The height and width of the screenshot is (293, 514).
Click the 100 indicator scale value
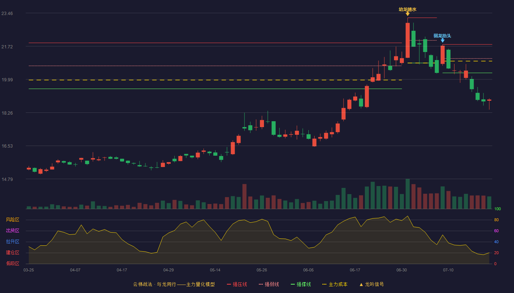[497, 209]
